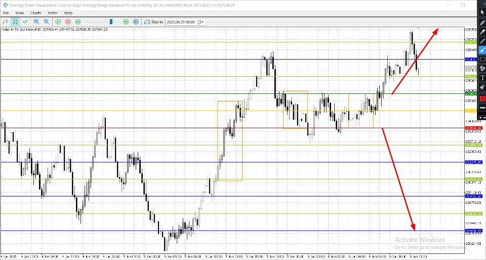Click the blue price label 231870.80
486x260 pixels.
point(473,162)
